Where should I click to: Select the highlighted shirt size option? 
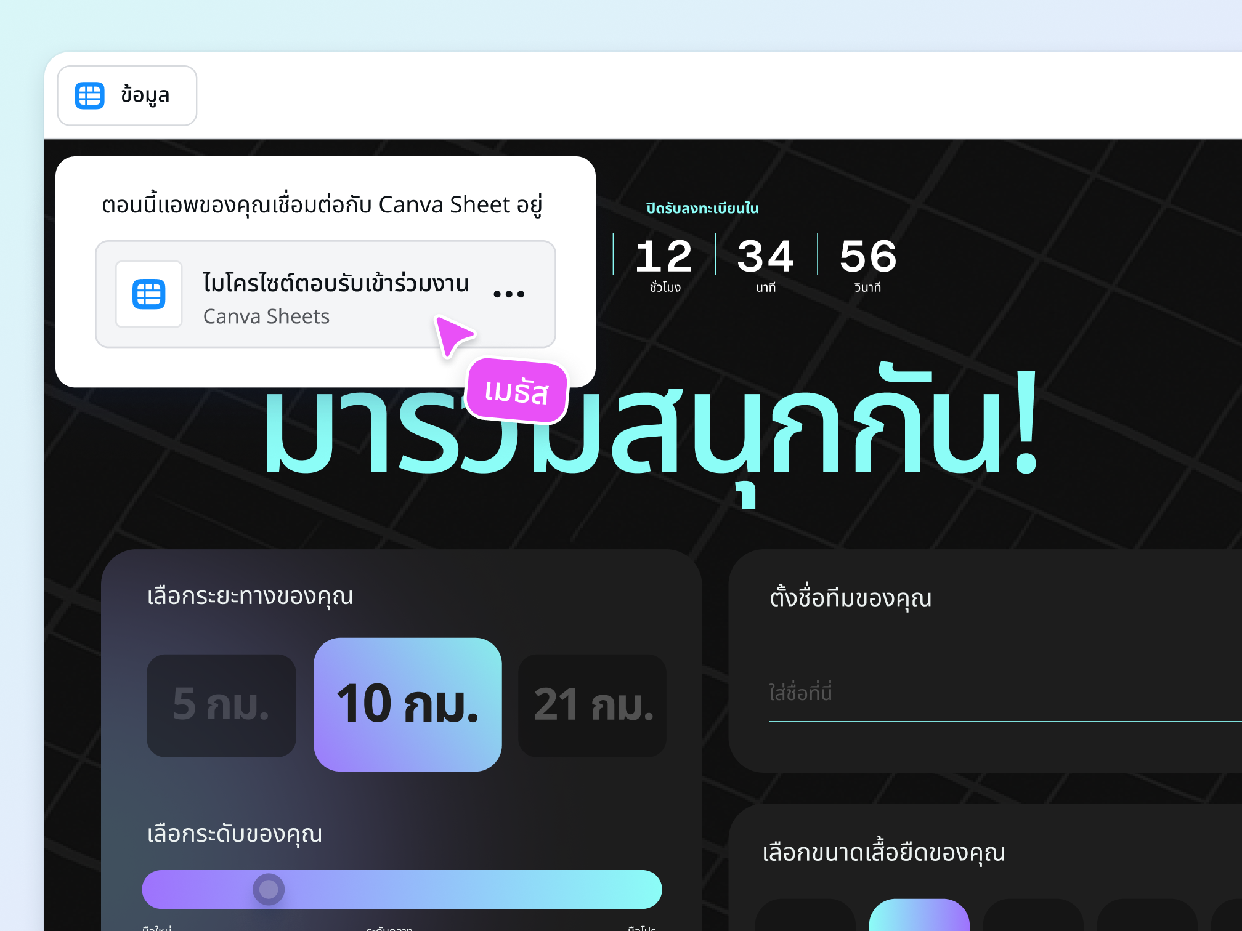[919, 921]
